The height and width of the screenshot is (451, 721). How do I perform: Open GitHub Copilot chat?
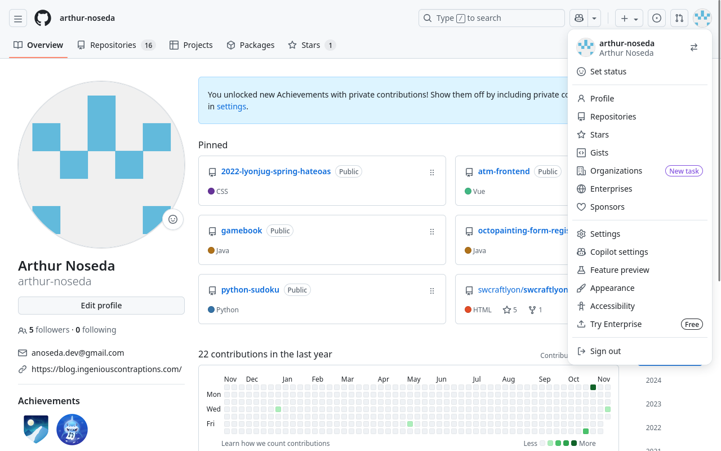[x=578, y=18]
